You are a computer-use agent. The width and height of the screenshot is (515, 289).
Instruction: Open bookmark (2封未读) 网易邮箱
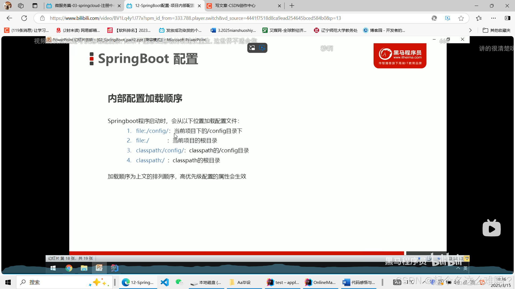tap(78, 30)
